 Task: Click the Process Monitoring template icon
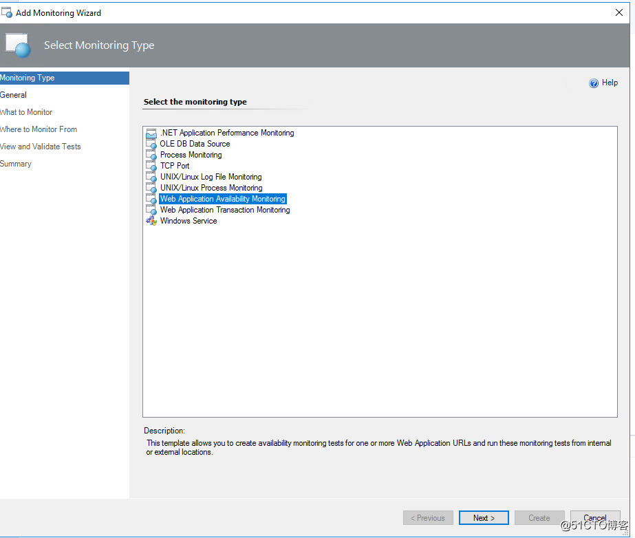(x=151, y=155)
